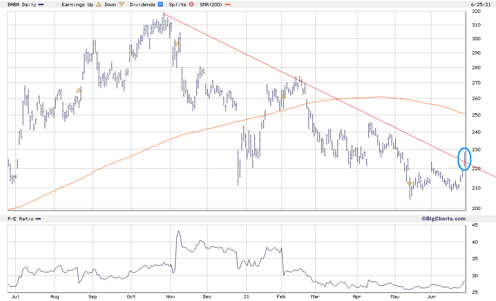This screenshot has width=496, height=301.
Task: Click the Earnings Up triangle legend icon
Action: pos(99,4)
